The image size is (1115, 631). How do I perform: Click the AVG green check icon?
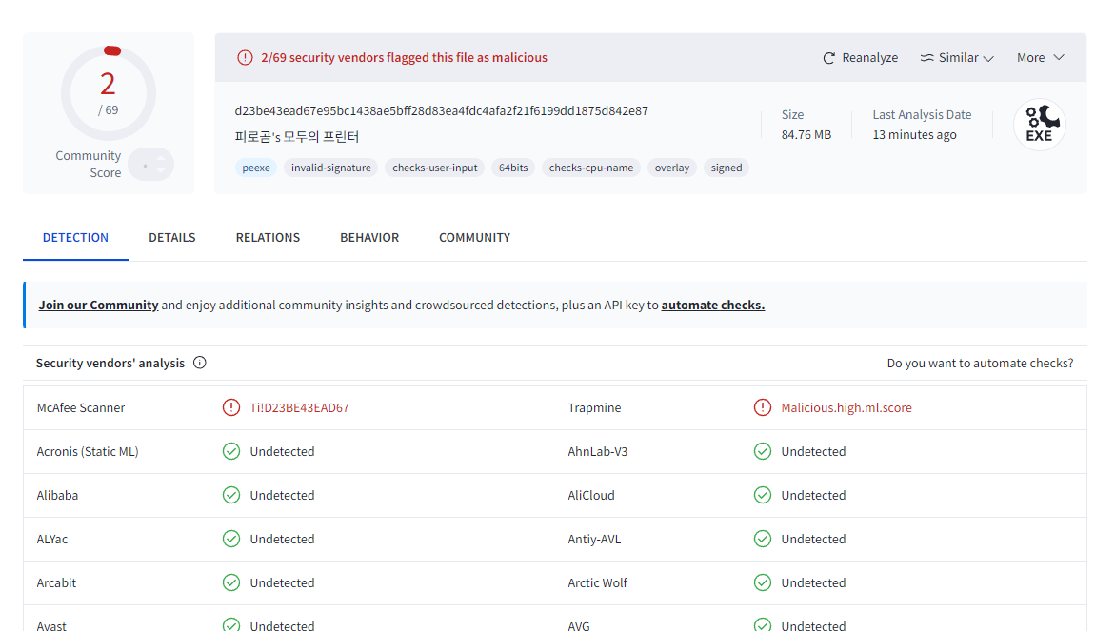pos(763,624)
